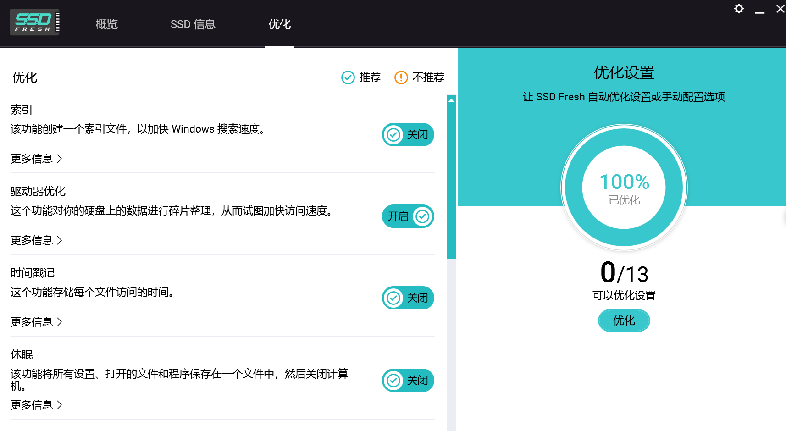Click the teal scrollbar thumb
The height and width of the screenshot is (431, 786).
(x=451, y=182)
